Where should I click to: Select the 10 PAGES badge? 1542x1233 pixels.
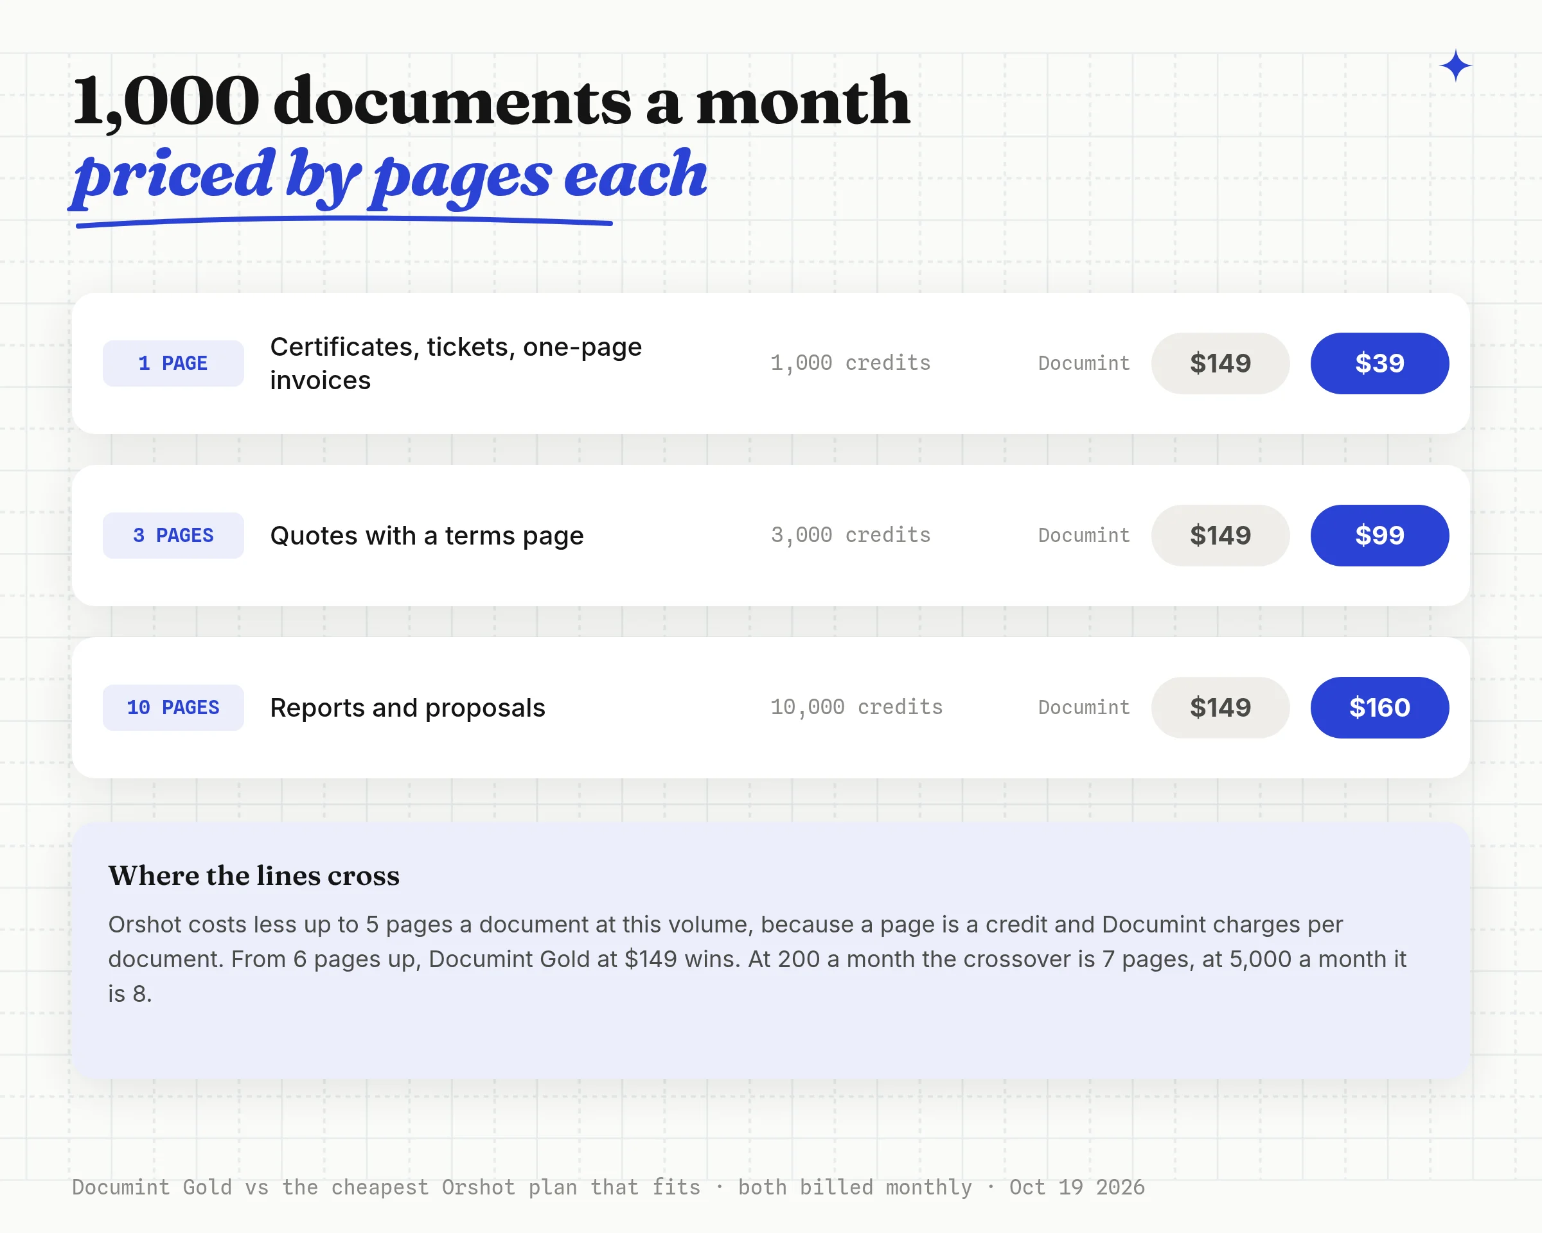click(173, 708)
